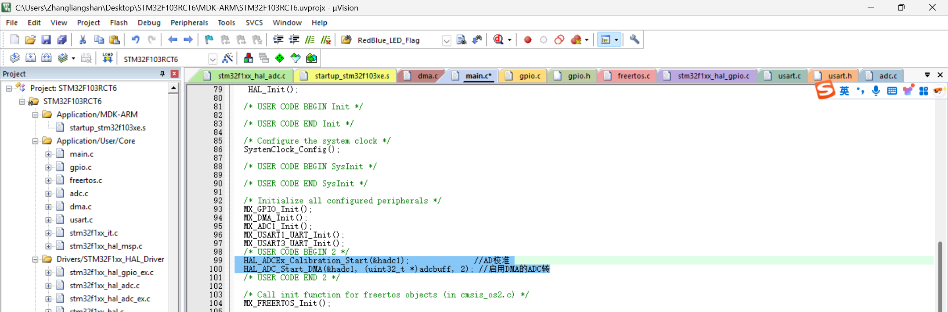948x312 pixels.
Task: Switch to the freertos.c editor tab
Action: click(627, 76)
